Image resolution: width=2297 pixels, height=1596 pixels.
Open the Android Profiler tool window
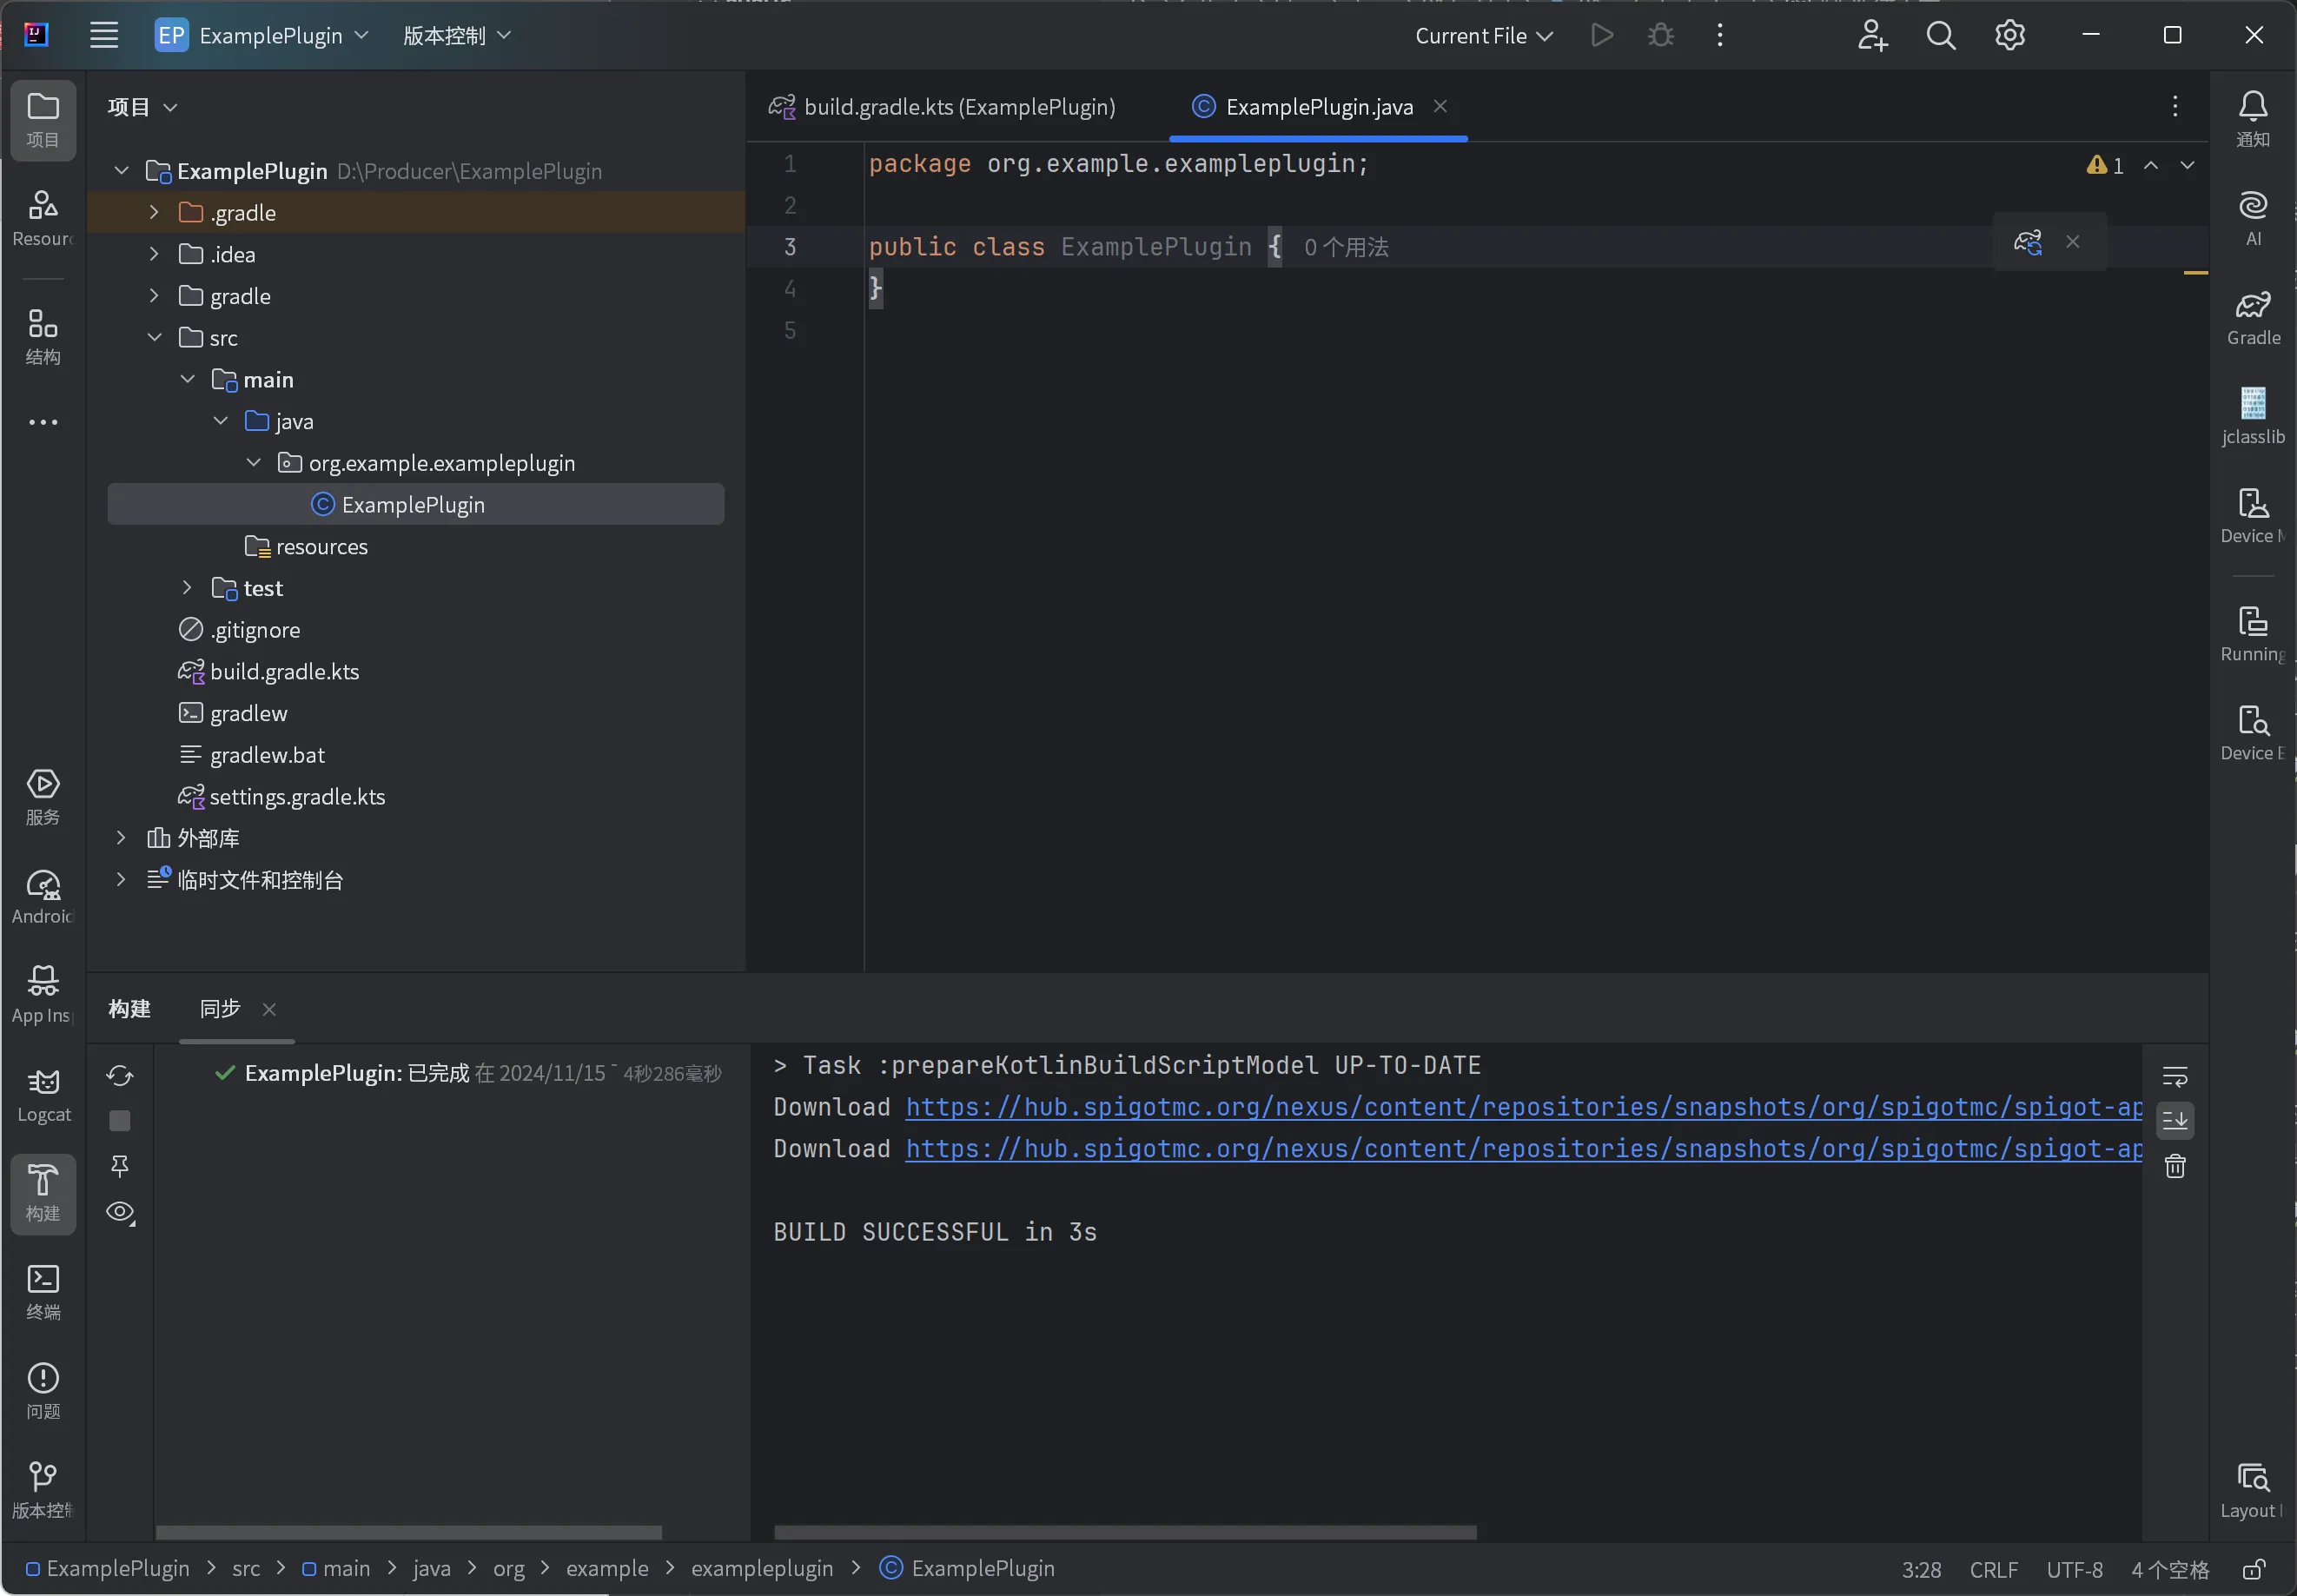tap(43, 896)
